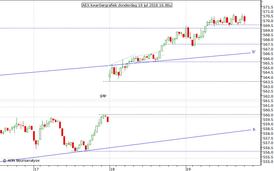Pick the 559.0 value on price scale
This screenshot has width=274, height=171.
(x=268, y=124)
